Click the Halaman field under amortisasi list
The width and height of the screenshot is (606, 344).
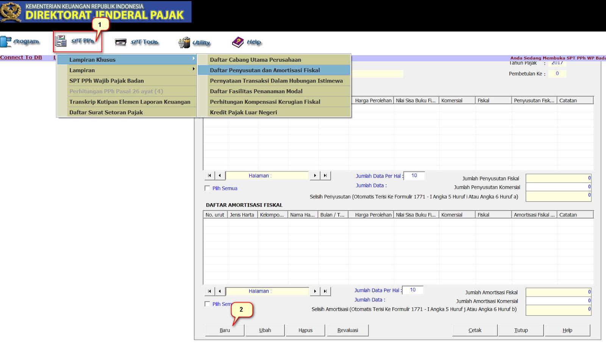point(267,291)
